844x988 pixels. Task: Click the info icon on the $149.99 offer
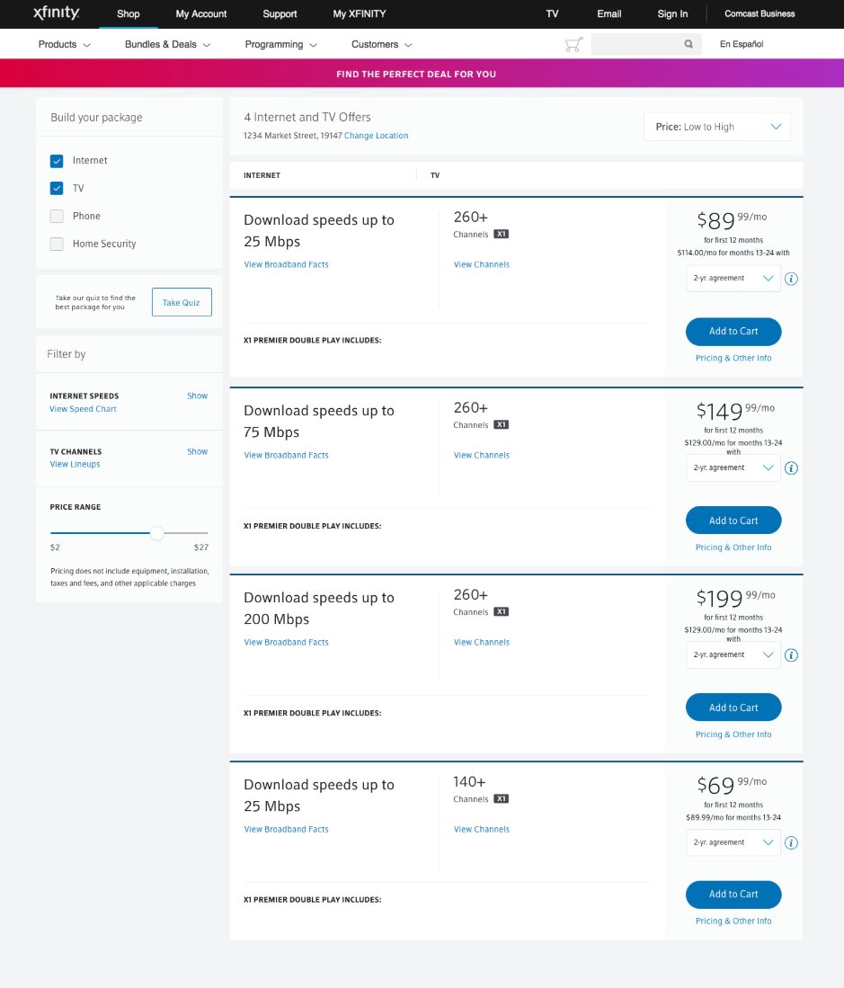pos(791,467)
